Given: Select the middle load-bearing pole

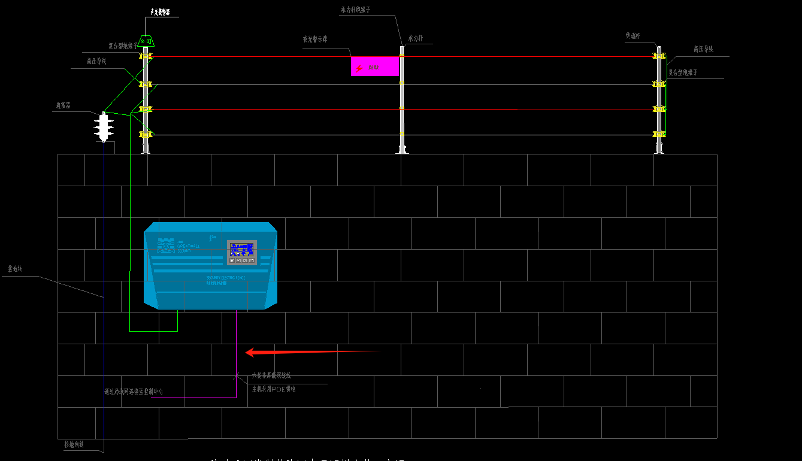Looking at the screenshot, I should (402, 100).
